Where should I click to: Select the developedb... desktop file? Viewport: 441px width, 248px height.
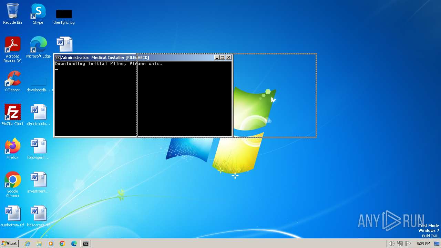(x=38, y=84)
